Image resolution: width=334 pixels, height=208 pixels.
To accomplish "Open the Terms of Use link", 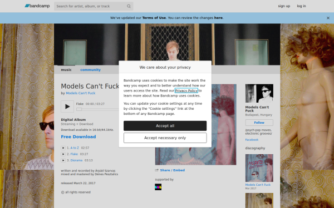I will 154,18.
